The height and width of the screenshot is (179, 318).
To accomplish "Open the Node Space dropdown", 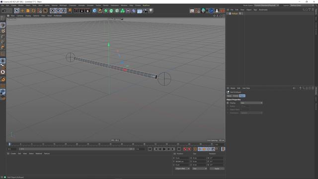I will (x=266, y=5).
